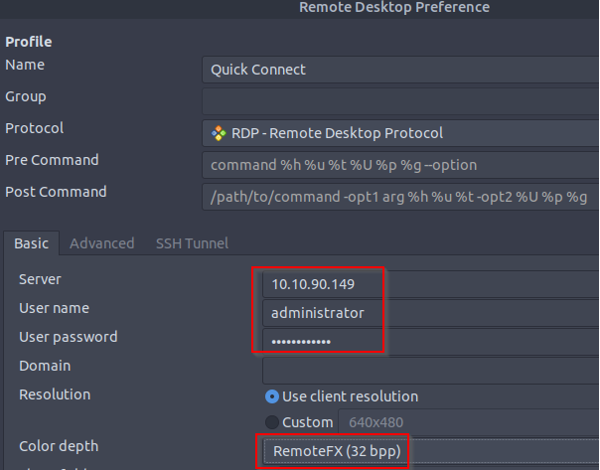This screenshot has width=600, height=470.
Task: Open the Color depth RemoteFX dropdown
Action: [335, 452]
